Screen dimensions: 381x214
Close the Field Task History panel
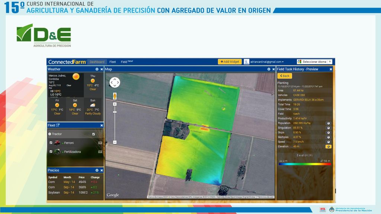tap(331, 69)
